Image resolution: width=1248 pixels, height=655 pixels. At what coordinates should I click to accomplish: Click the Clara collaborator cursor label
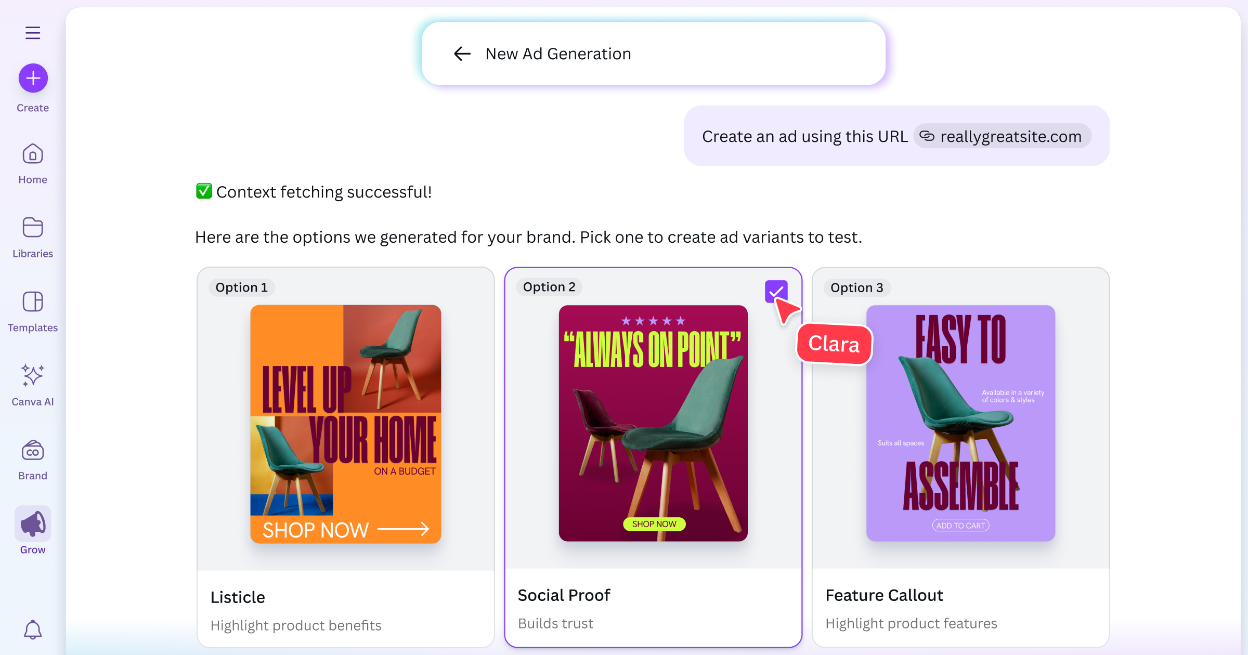(834, 344)
